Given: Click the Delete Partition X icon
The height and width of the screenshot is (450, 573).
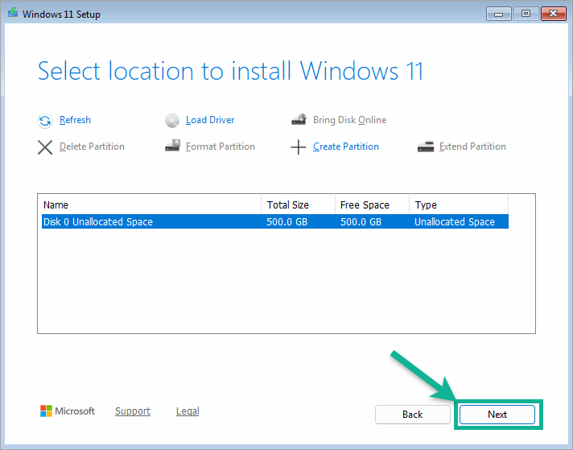Looking at the screenshot, I should [45, 147].
